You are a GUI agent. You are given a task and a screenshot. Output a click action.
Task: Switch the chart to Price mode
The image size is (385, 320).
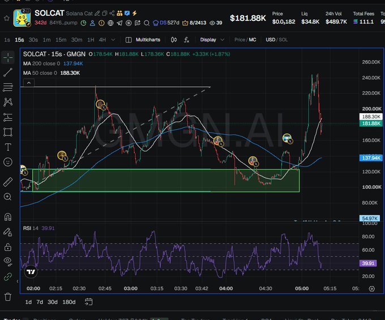pyautogui.click(x=239, y=40)
